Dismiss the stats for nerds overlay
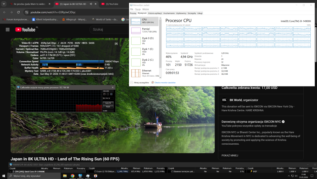Screen dimensions: 317x179 click(x=116, y=44)
